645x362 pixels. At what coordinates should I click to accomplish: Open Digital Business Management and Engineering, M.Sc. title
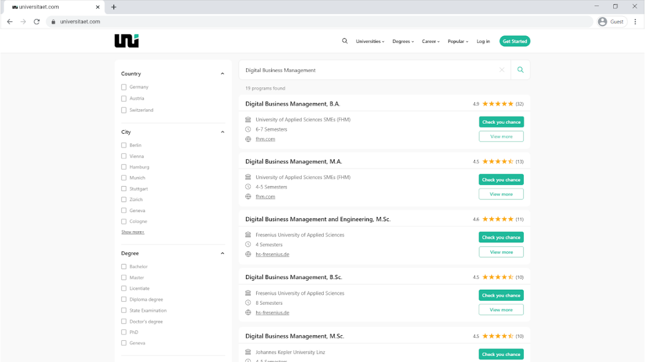click(317, 219)
